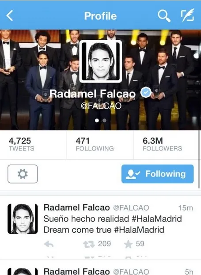
Task: Open the gear settings button
Action: click(x=23, y=174)
